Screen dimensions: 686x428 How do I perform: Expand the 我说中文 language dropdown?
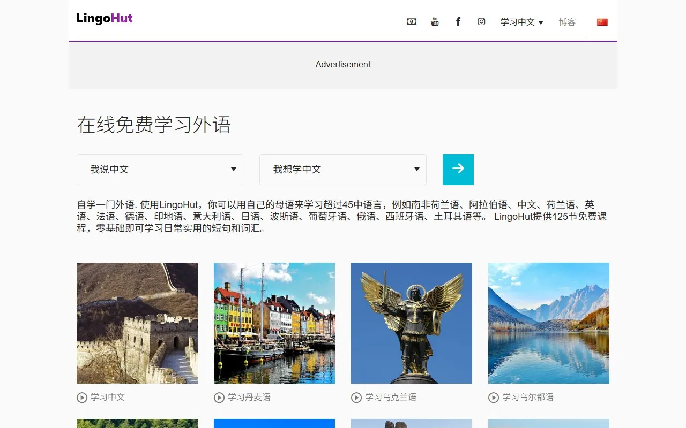[x=160, y=170]
